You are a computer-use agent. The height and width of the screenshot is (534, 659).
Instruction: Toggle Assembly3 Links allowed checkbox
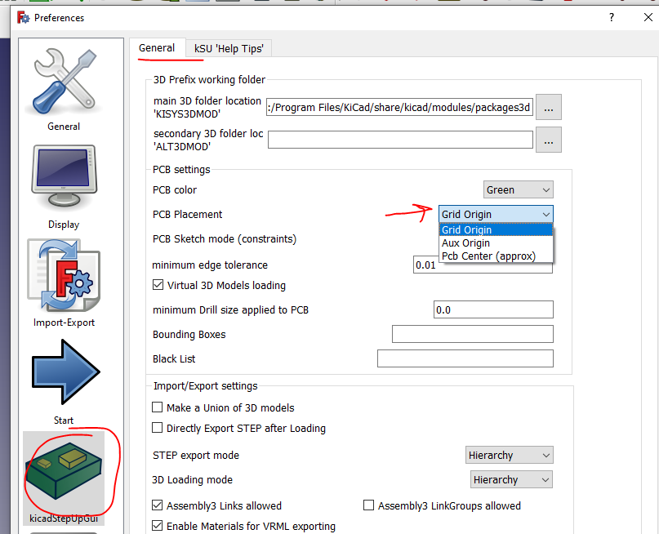click(x=157, y=505)
